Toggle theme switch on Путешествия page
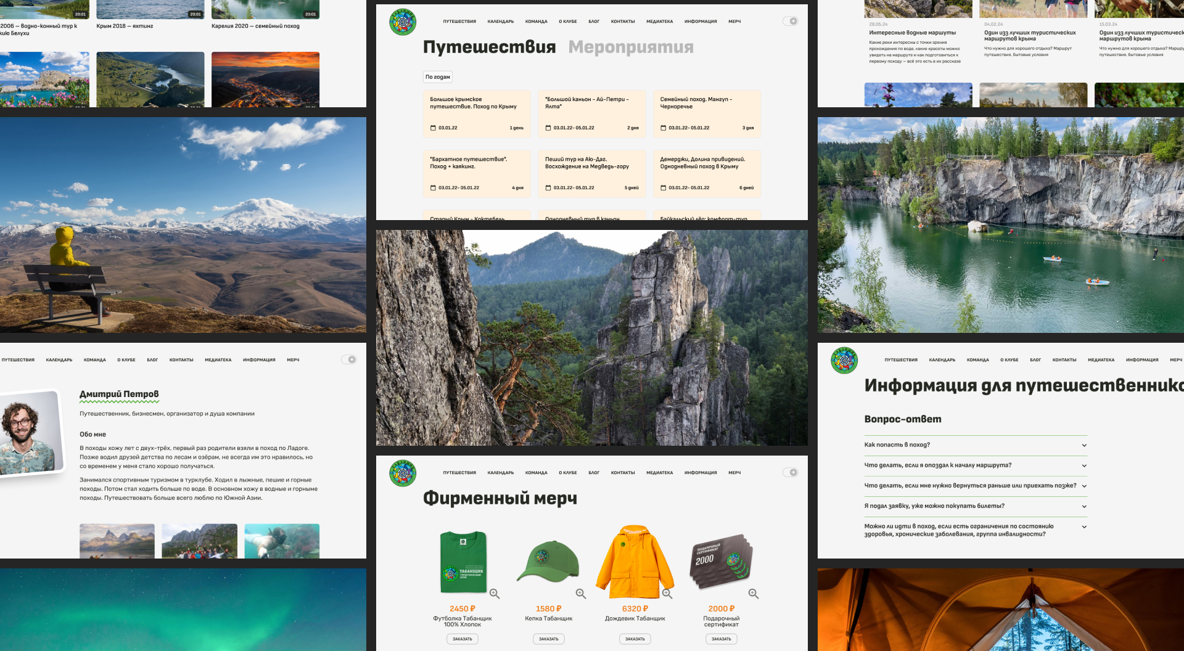Viewport: 1184px width, 651px height. (791, 21)
